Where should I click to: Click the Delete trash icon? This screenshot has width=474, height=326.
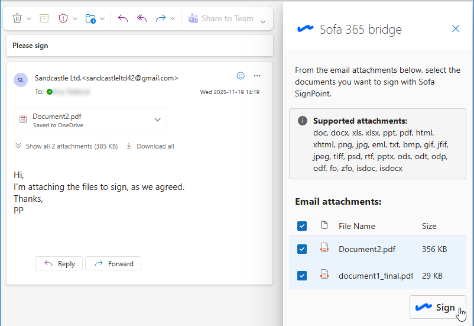(x=17, y=18)
